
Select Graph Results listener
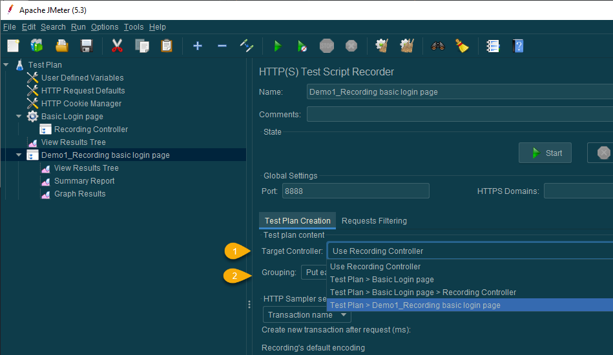tap(79, 193)
